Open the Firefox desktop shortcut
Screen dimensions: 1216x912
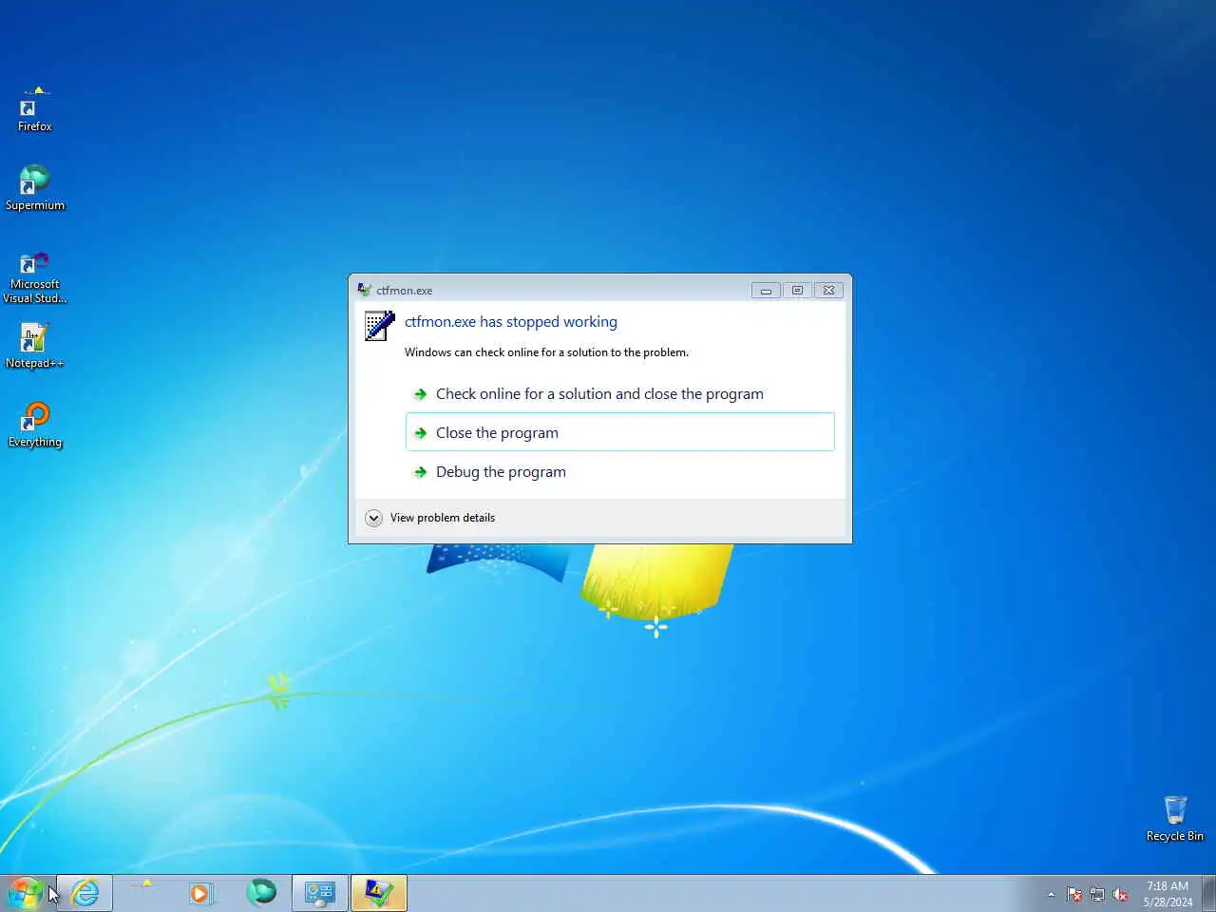coord(34,109)
